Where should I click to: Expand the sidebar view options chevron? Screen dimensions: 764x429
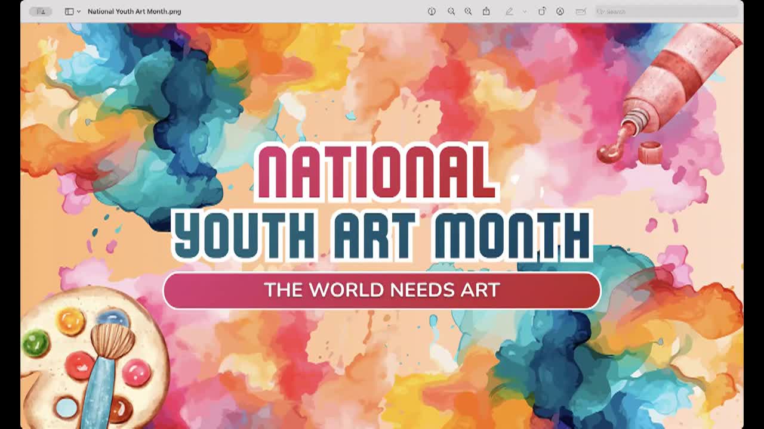pos(79,11)
